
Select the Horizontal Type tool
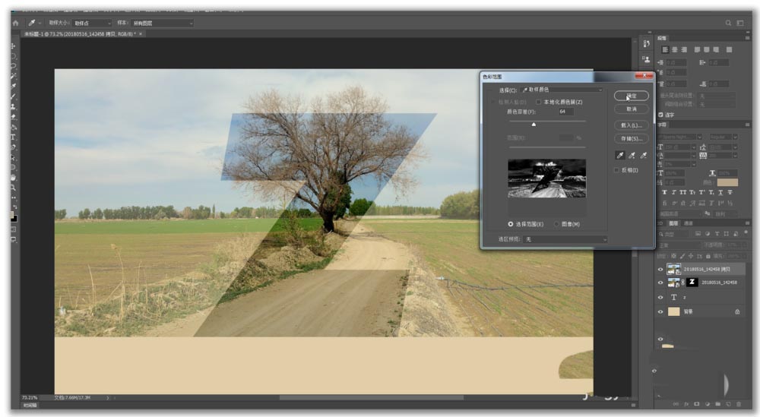pyautogui.click(x=13, y=137)
